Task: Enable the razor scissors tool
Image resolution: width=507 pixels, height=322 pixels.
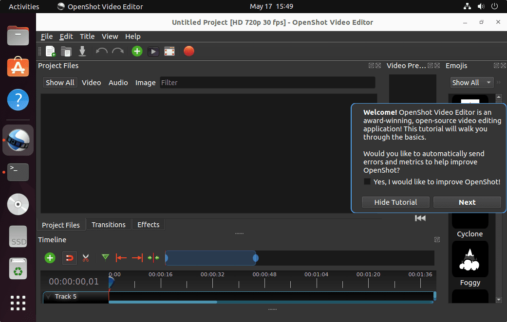Action: (86, 258)
